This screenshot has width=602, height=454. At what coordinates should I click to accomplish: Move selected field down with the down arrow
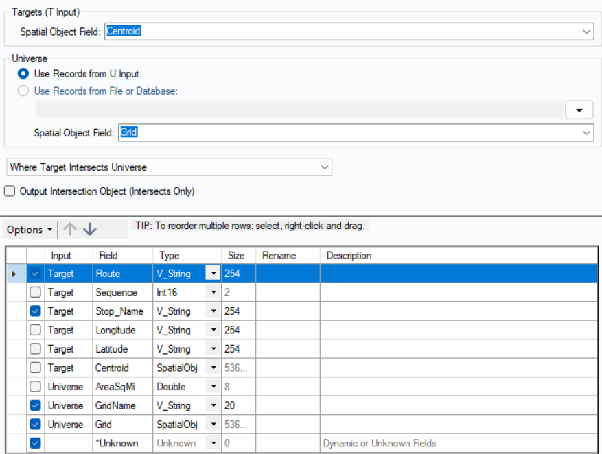[90, 229]
